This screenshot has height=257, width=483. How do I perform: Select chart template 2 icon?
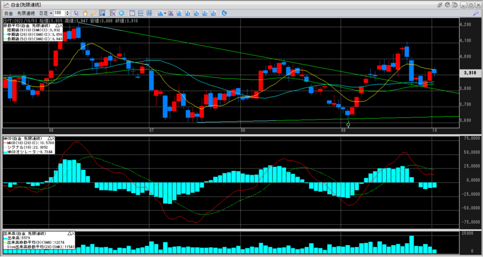click(188, 13)
